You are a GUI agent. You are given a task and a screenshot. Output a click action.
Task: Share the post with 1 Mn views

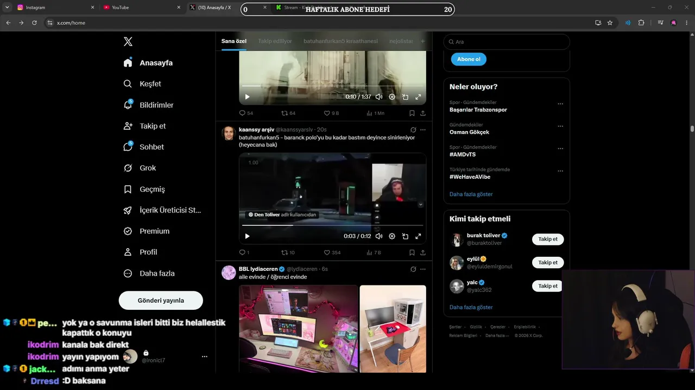[422, 113]
